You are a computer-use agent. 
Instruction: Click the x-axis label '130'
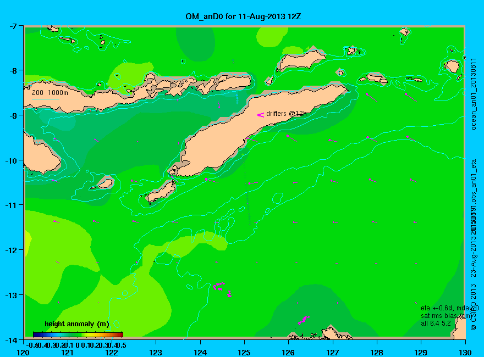point(465,353)
